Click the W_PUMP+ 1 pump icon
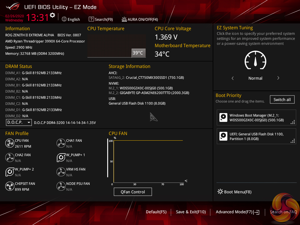The width and height of the screenshot is (300, 225). pos(61,157)
